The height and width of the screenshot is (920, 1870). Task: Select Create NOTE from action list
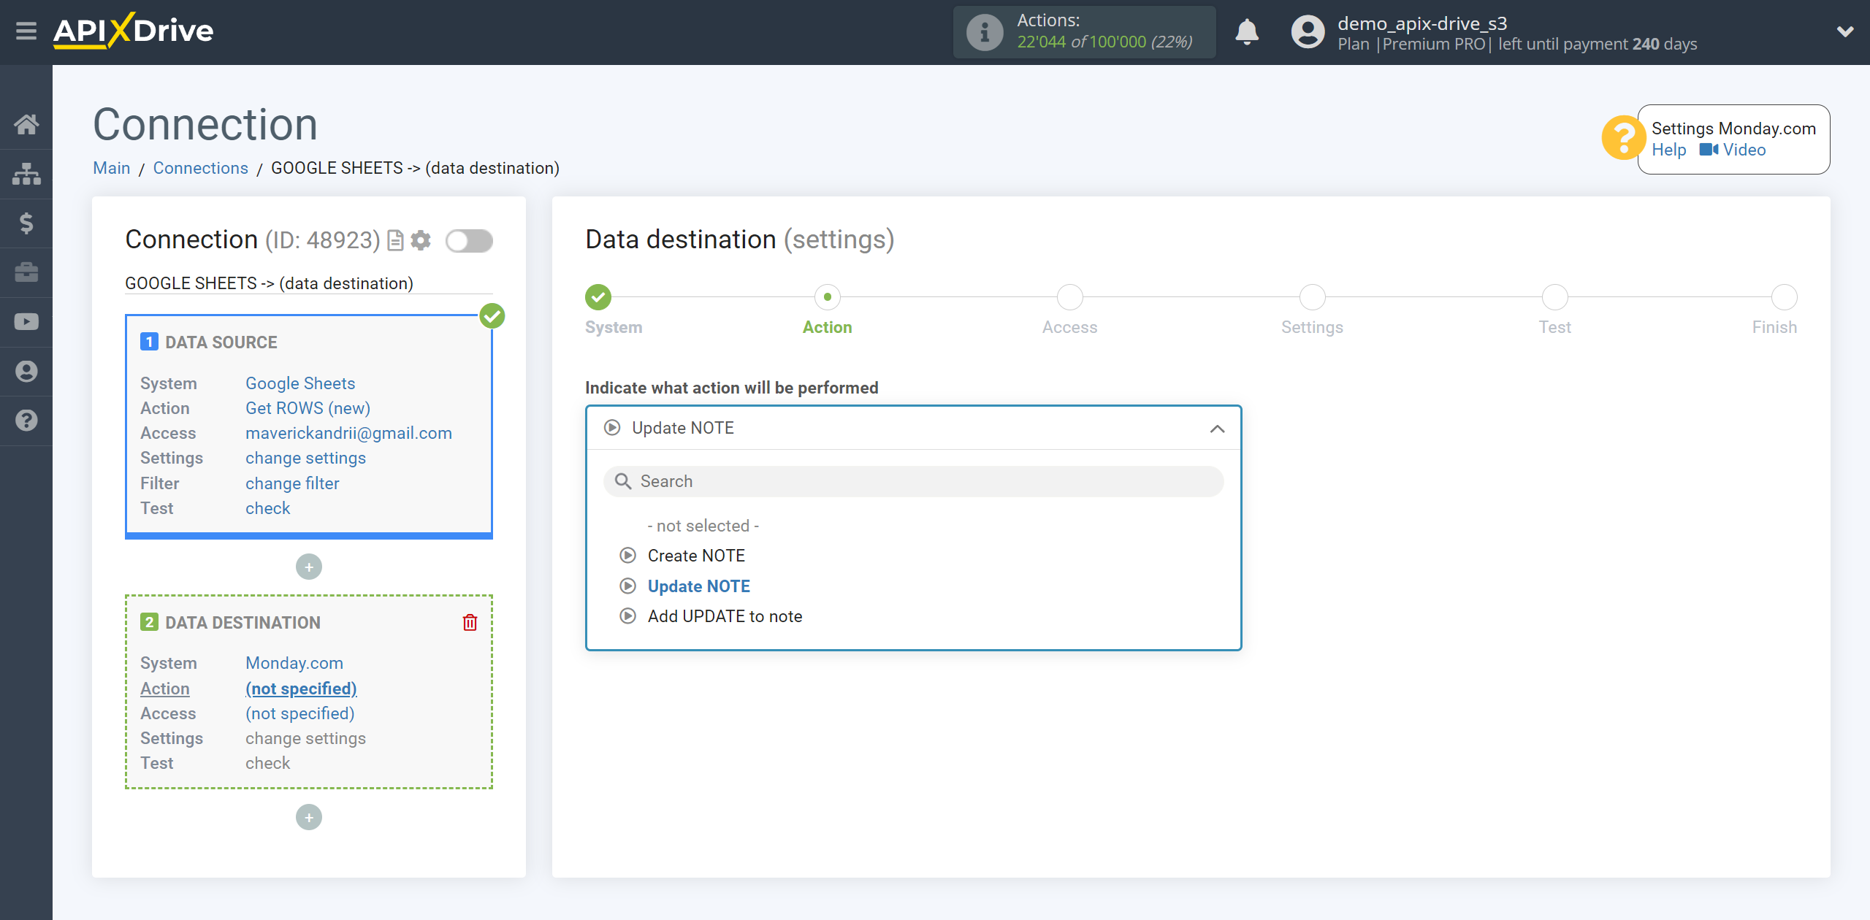(695, 556)
